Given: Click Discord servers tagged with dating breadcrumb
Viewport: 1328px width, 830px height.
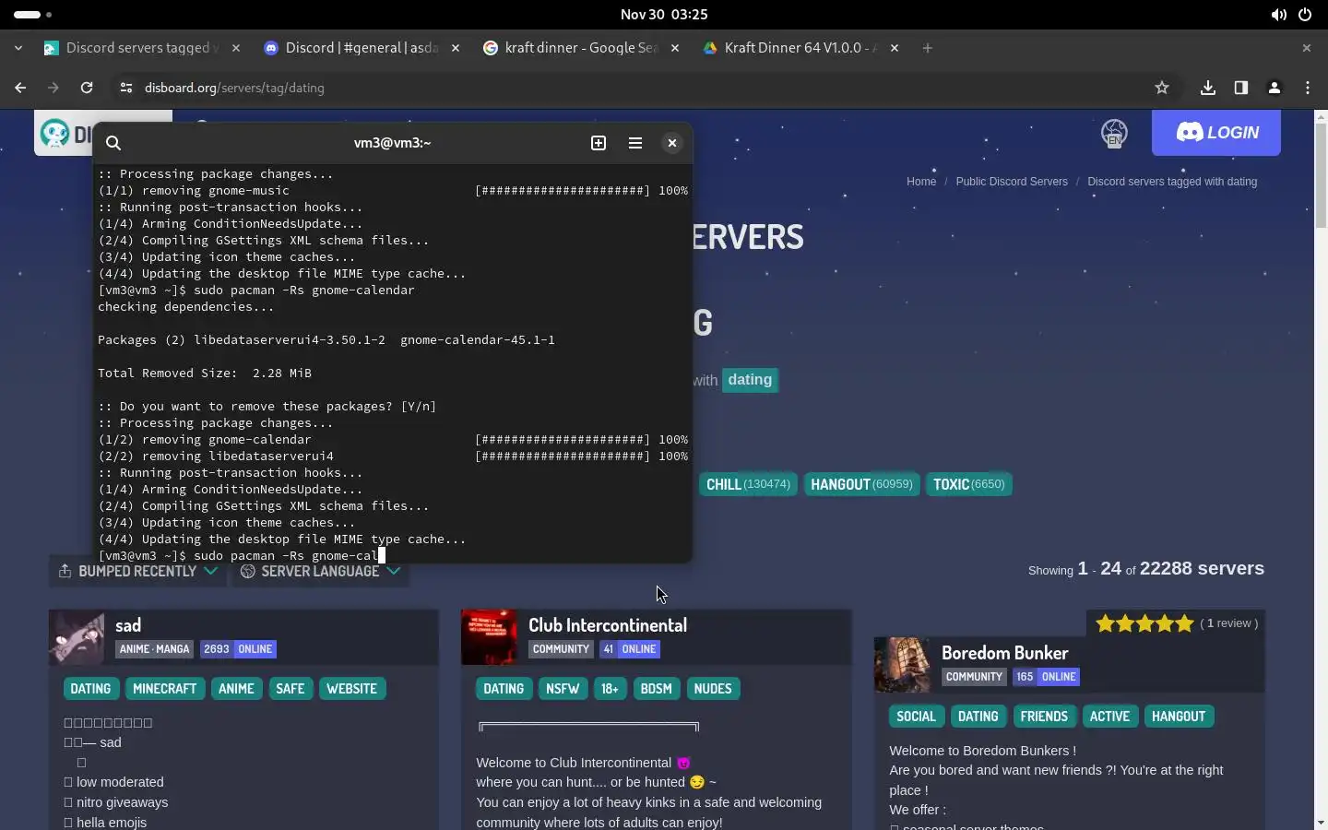Looking at the screenshot, I should pyautogui.click(x=1172, y=182).
